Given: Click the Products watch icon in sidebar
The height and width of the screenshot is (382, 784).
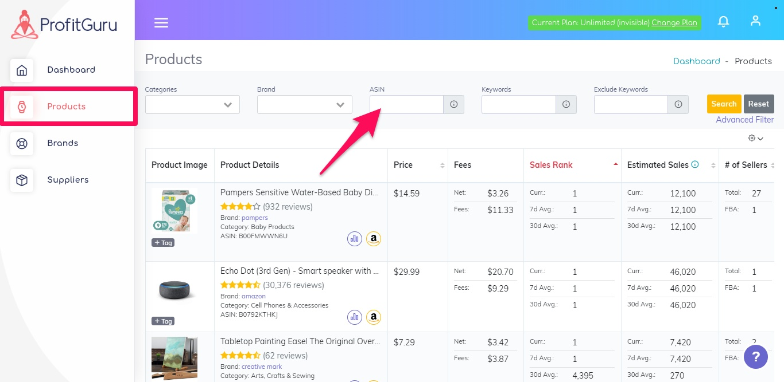Looking at the screenshot, I should (22, 107).
